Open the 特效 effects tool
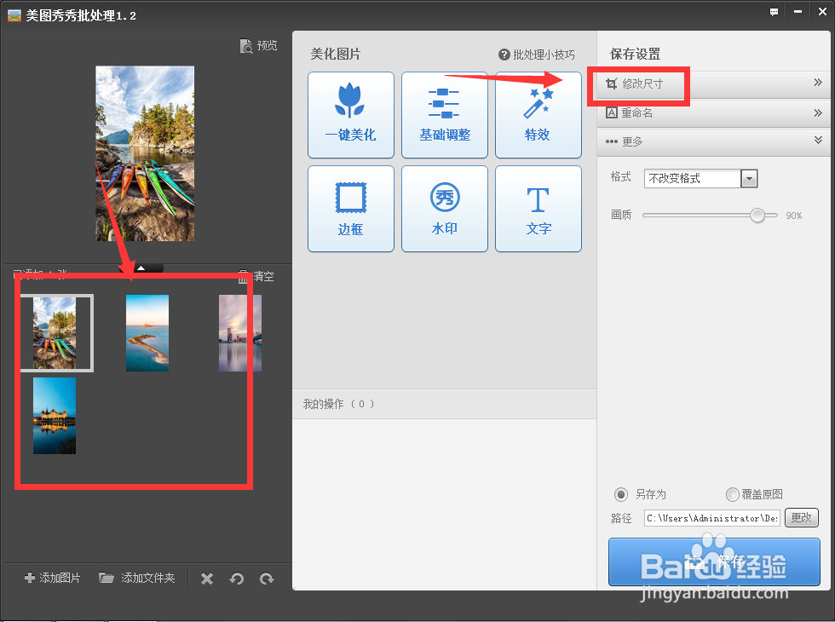The image size is (835, 622). click(x=538, y=115)
